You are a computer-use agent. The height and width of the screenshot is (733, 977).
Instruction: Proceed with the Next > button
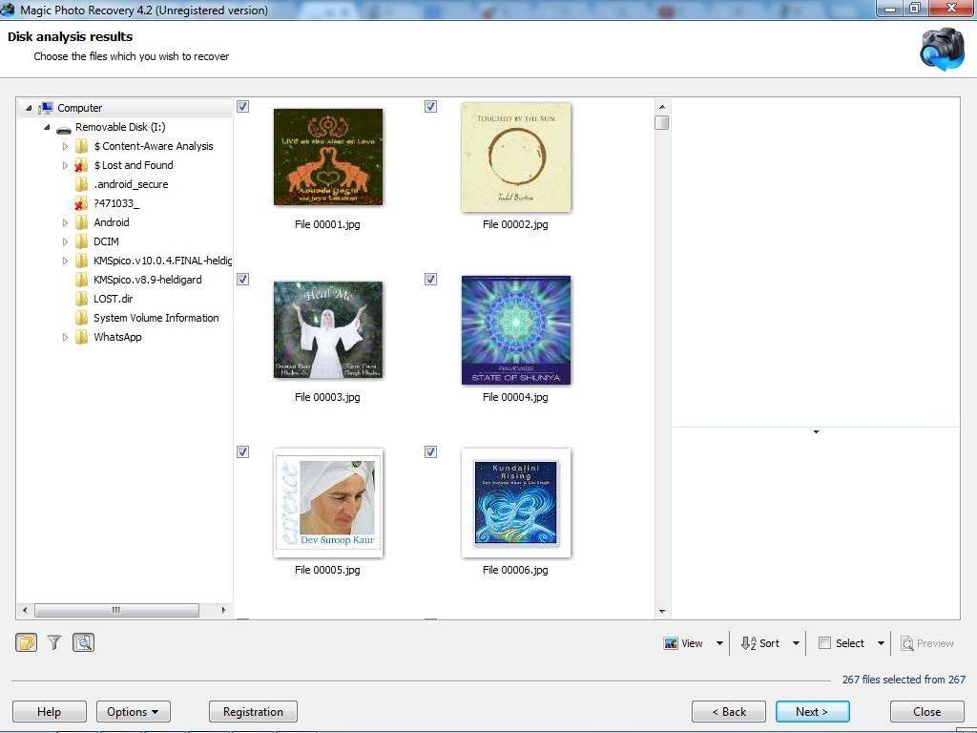coord(813,712)
